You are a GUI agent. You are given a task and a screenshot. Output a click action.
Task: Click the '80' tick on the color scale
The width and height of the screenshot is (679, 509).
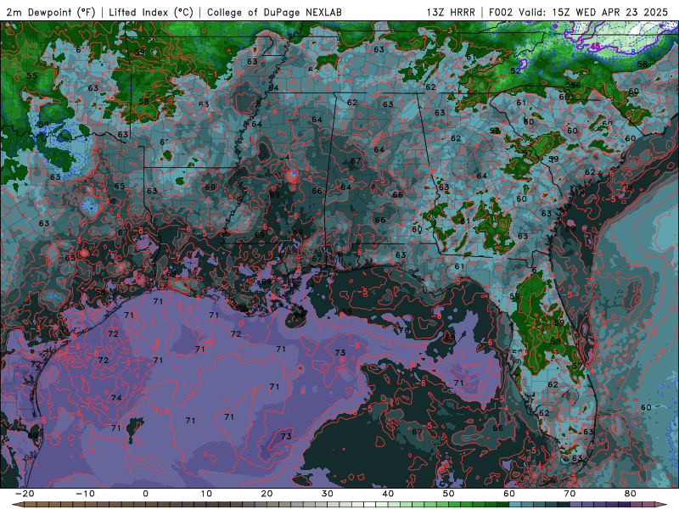631,494
